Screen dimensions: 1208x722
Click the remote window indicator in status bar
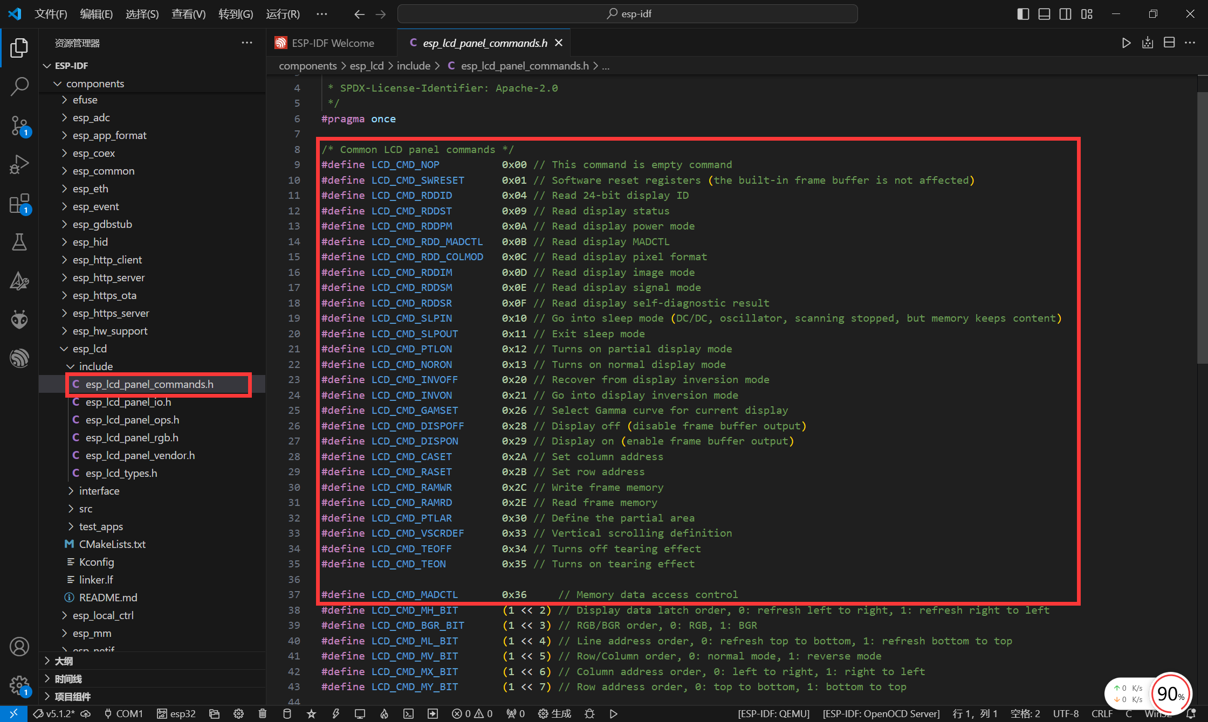[x=13, y=713]
